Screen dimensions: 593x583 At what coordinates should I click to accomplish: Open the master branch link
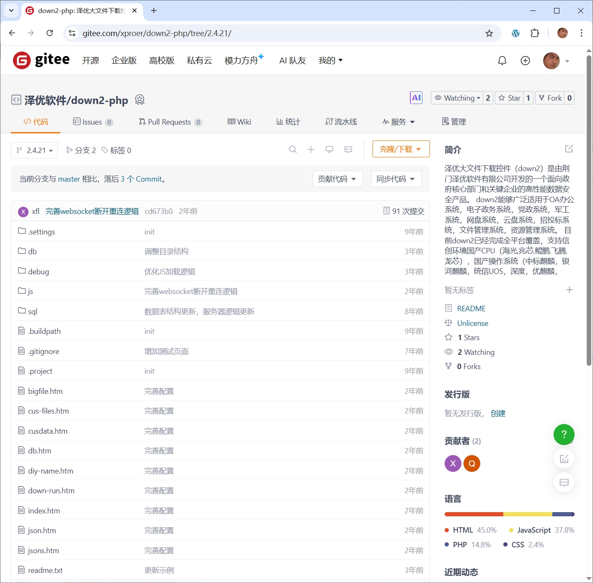click(69, 179)
